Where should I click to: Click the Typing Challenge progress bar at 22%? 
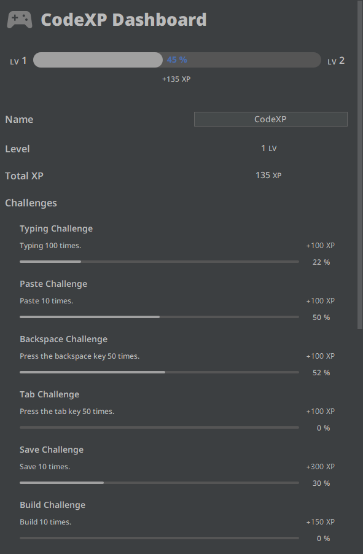coord(159,261)
